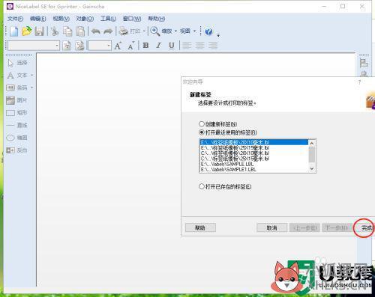Select the 反白 inverse tool
The width and height of the screenshot is (375, 297).
tap(16, 150)
